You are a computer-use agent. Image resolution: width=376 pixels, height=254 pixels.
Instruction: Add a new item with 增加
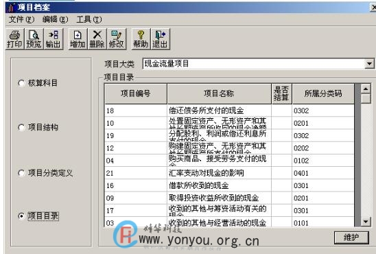click(78, 39)
